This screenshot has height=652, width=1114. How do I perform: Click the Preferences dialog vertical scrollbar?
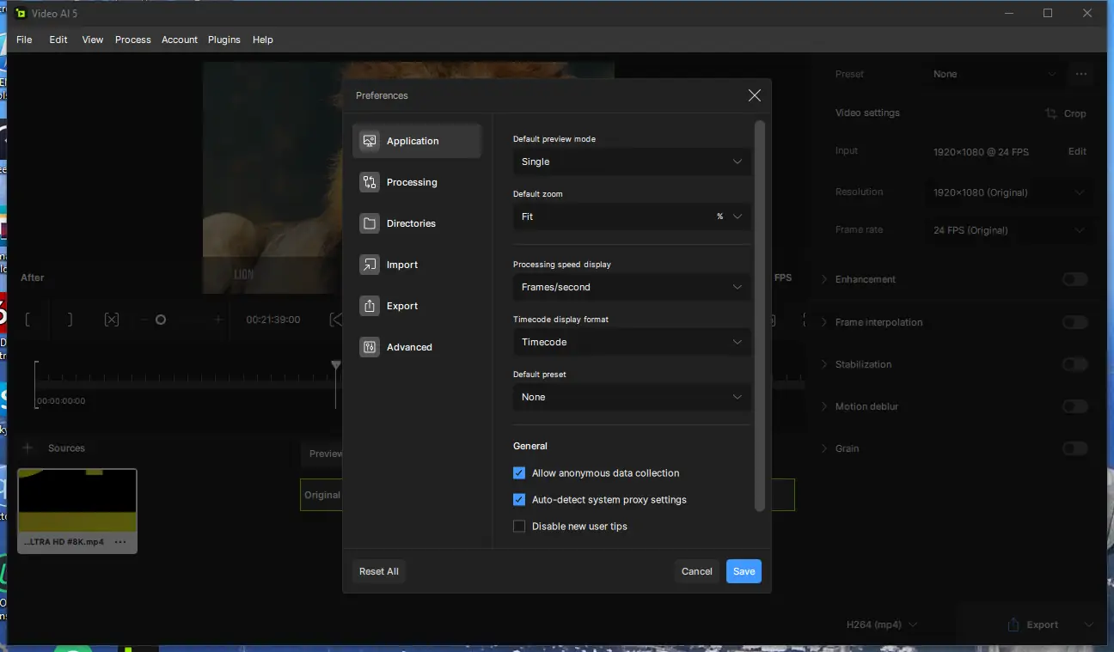coord(759,316)
